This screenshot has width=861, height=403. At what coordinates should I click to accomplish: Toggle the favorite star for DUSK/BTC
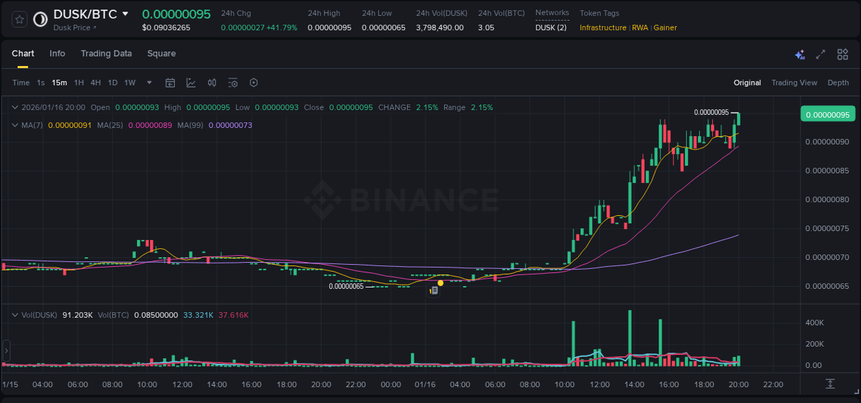[x=19, y=19]
